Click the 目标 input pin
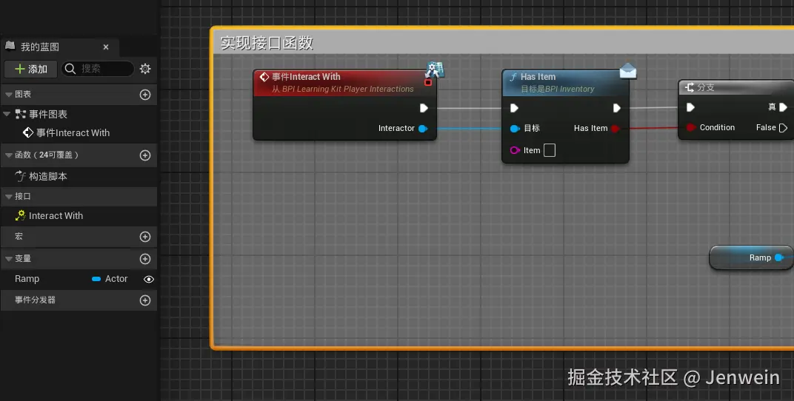The image size is (794, 401). point(515,129)
